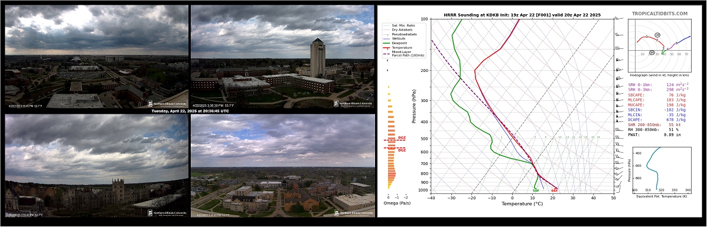The height and width of the screenshot is (227, 707).
Task: Select the 'SBCIN' value row
Action: [657, 110]
